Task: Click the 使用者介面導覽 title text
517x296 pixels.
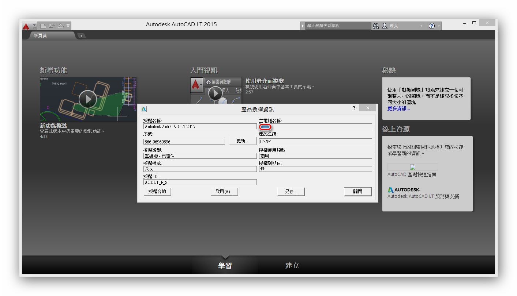Action: 265,81
